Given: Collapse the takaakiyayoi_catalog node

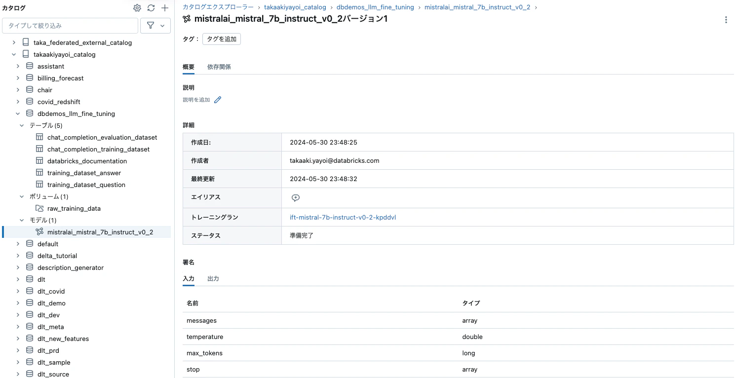Looking at the screenshot, I should click(x=14, y=54).
